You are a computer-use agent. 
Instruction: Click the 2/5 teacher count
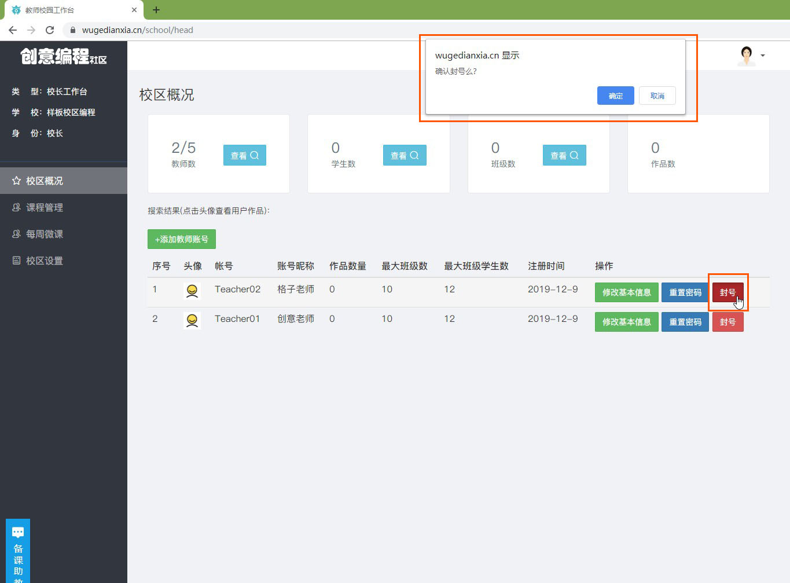tap(183, 148)
